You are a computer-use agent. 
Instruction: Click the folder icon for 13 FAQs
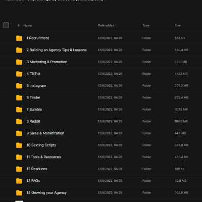[19, 181]
